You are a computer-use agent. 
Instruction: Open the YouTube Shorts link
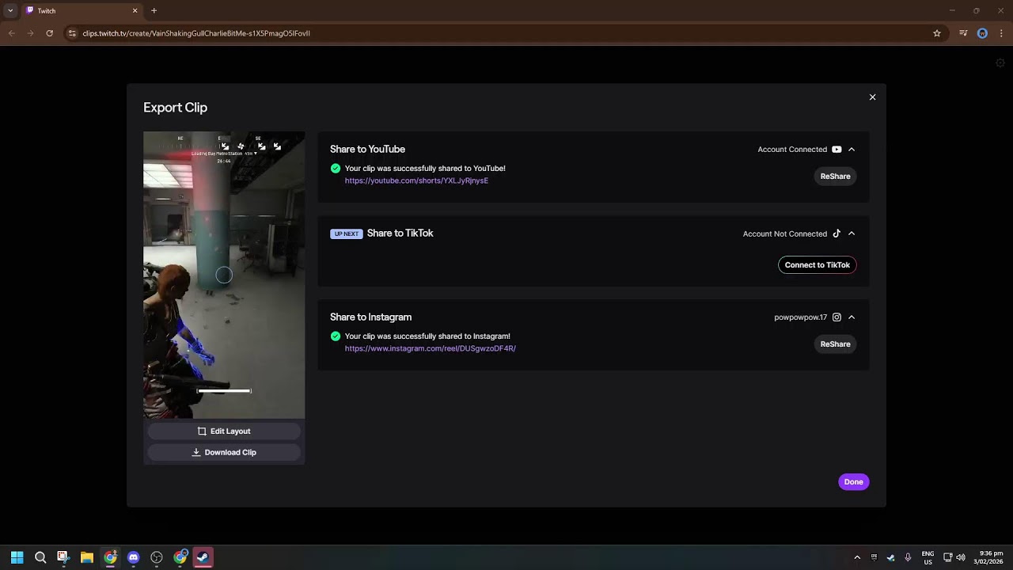pos(416,180)
